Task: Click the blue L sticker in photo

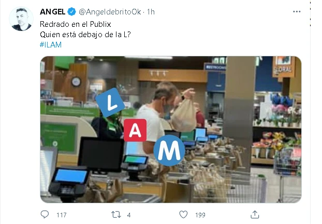Action: 110,102
